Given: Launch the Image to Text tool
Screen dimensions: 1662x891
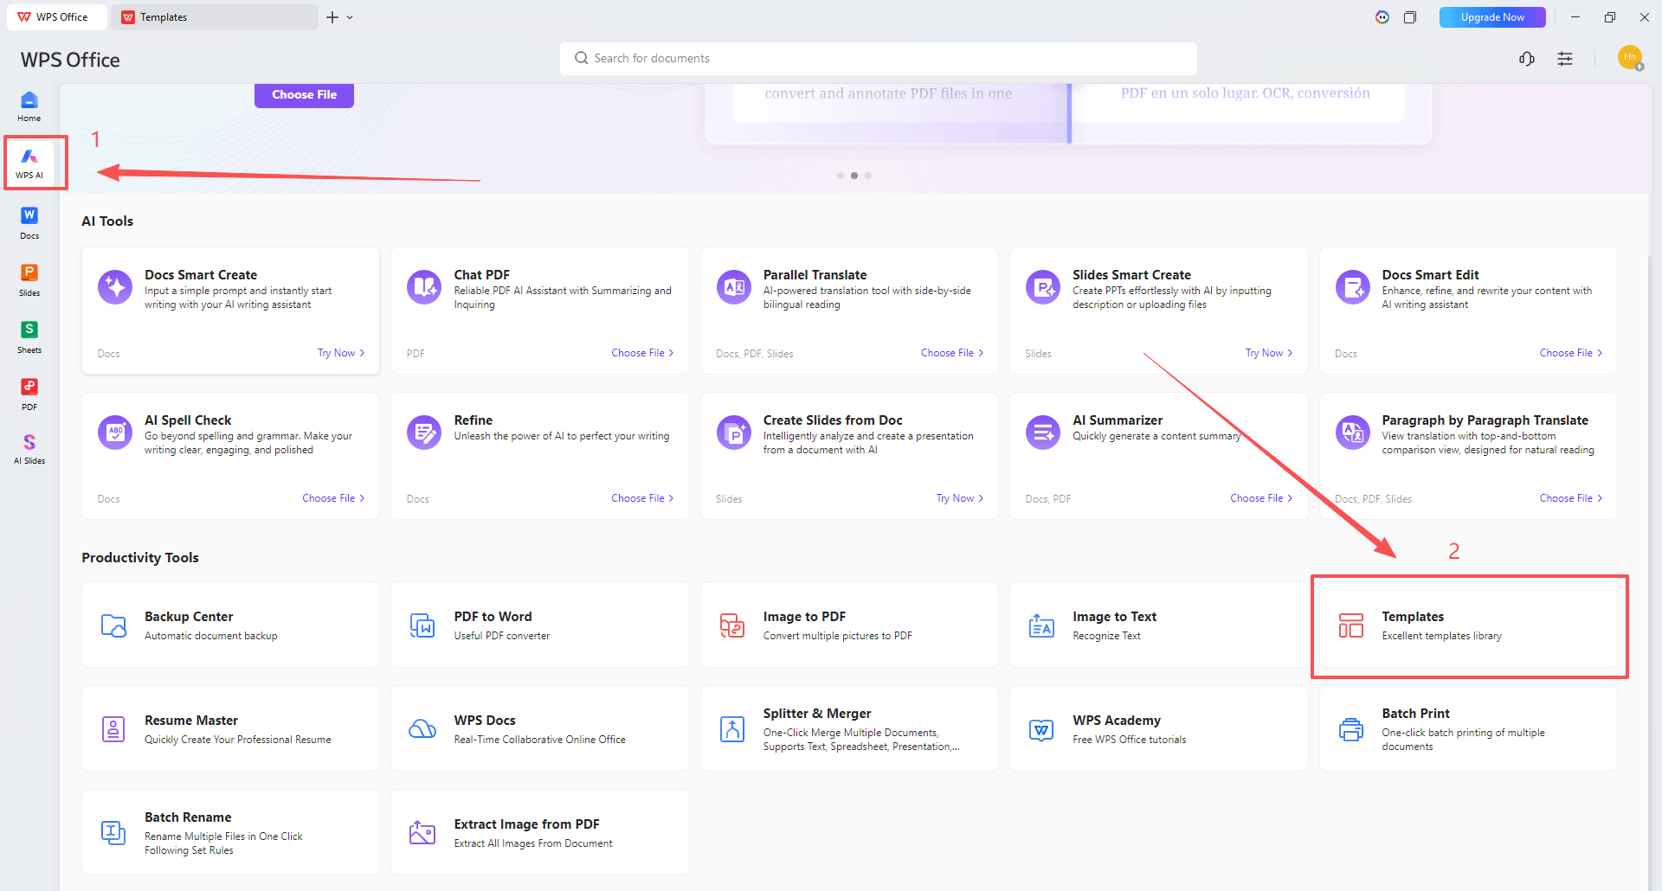Looking at the screenshot, I should (x=1158, y=625).
